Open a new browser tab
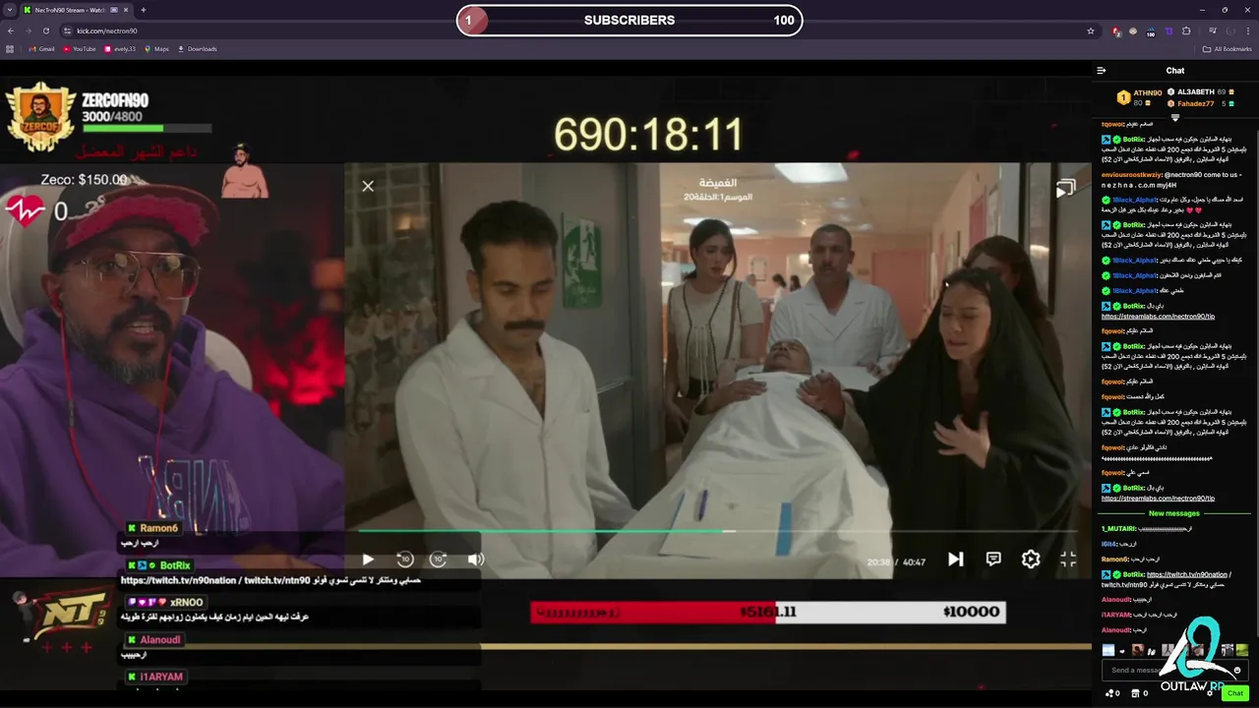 (x=143, y=10)
